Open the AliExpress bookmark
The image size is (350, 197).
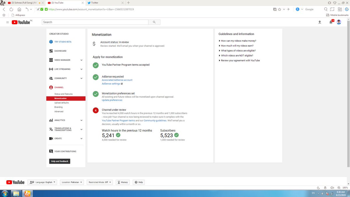[x=18, y=15]
